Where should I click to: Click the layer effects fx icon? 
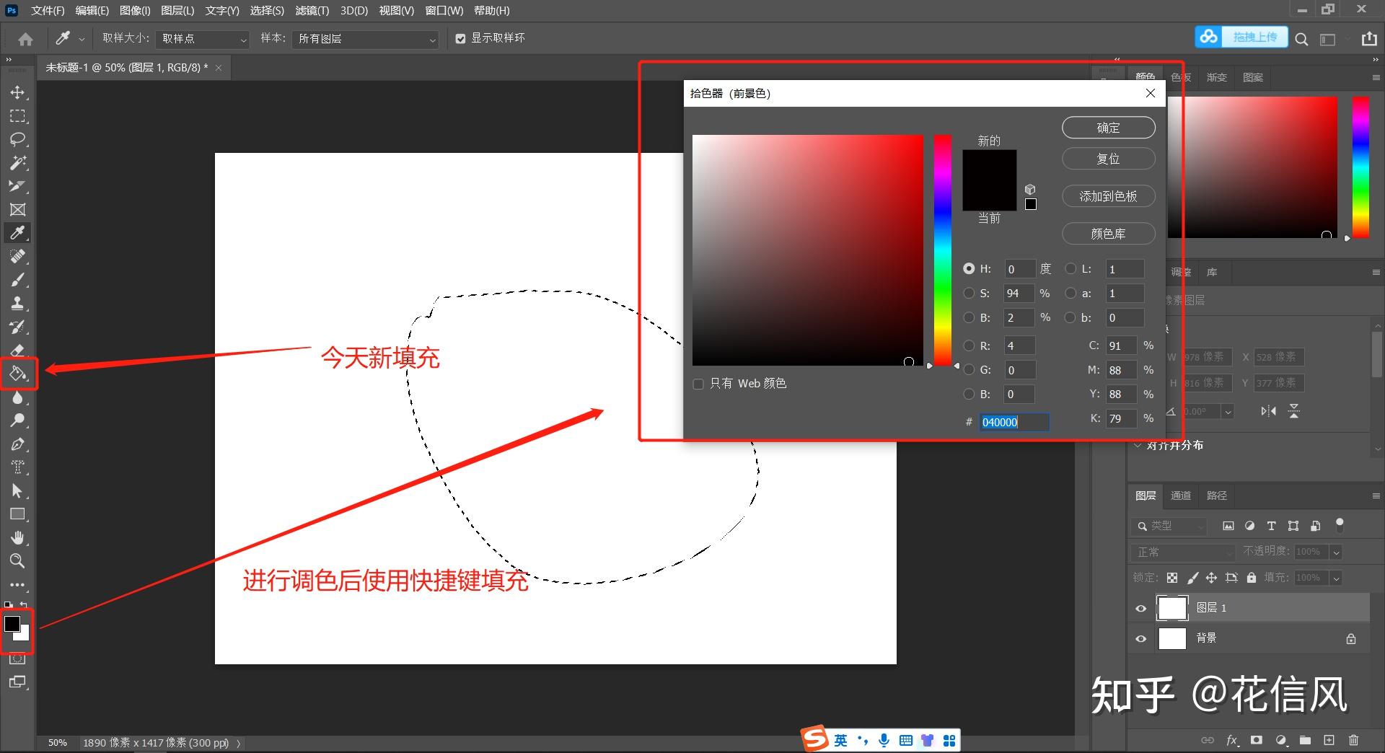pos(1232,740)
